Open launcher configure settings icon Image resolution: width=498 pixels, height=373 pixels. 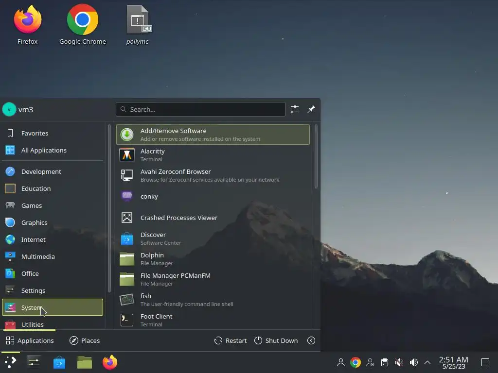coord(295,109)
